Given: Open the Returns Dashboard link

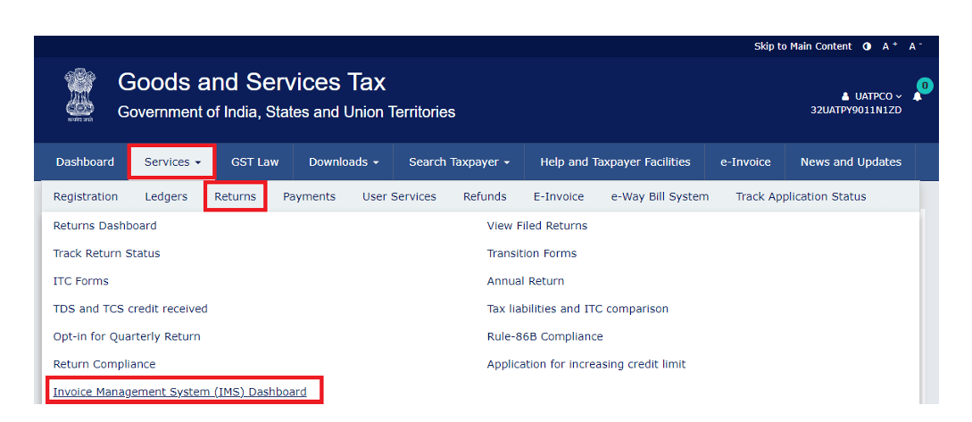Looking at the screenshot, I should [x=104, y=226].
